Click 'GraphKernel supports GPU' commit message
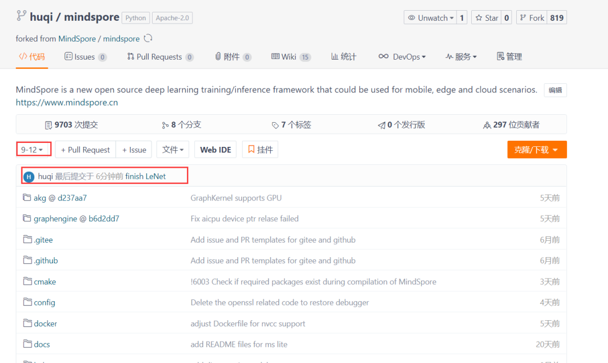Viewport: 608px width, 363px height. (236, 198)
